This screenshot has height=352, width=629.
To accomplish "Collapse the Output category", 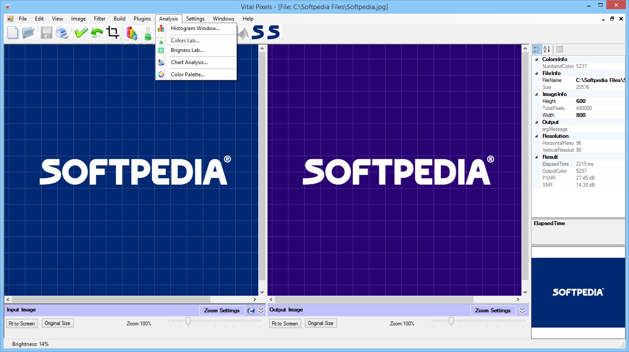I will (x=536, y=122).
